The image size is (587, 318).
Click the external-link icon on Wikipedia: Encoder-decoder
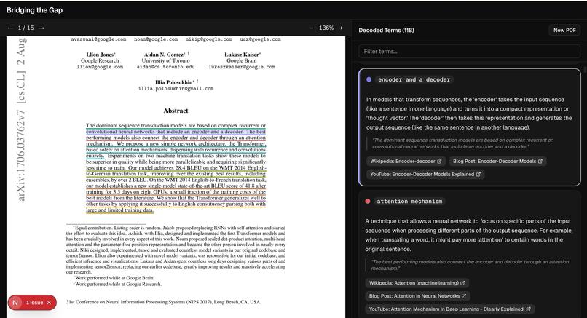[439, 162]
